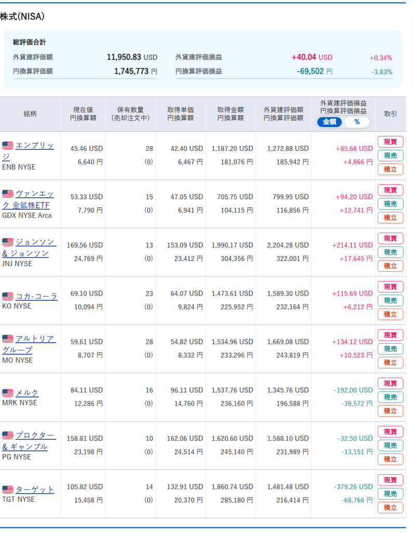The width and height of the screenshot is (413, 533).
Task: Click the US flag icon beside エンブリッジ
Action: [x=8, y=146]
